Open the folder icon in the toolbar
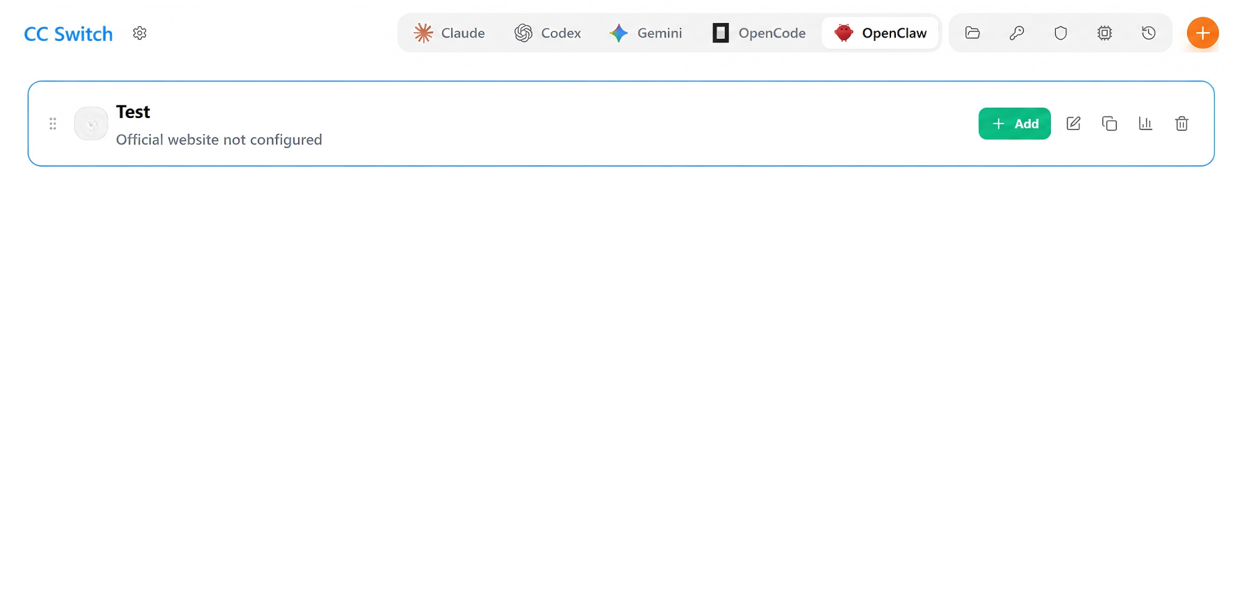 click(972, 33)
